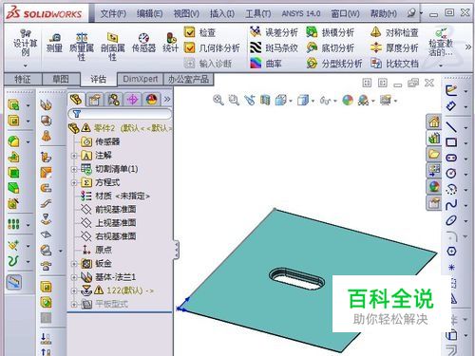Expand the 钣金 tree node
Image resolution: width=475 pixels, height=356 pixels.
point(74,263)
